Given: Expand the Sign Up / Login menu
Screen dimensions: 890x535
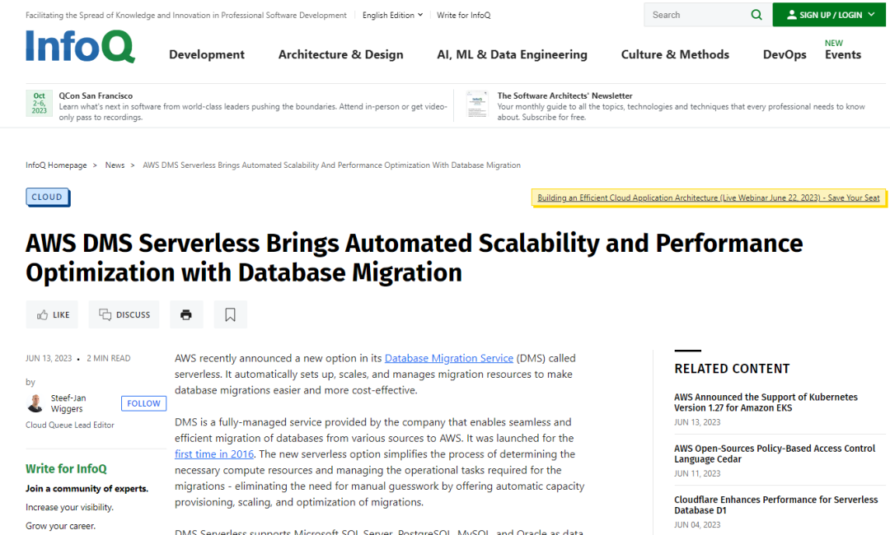Looking at the screenshot, I should [829, 15].
